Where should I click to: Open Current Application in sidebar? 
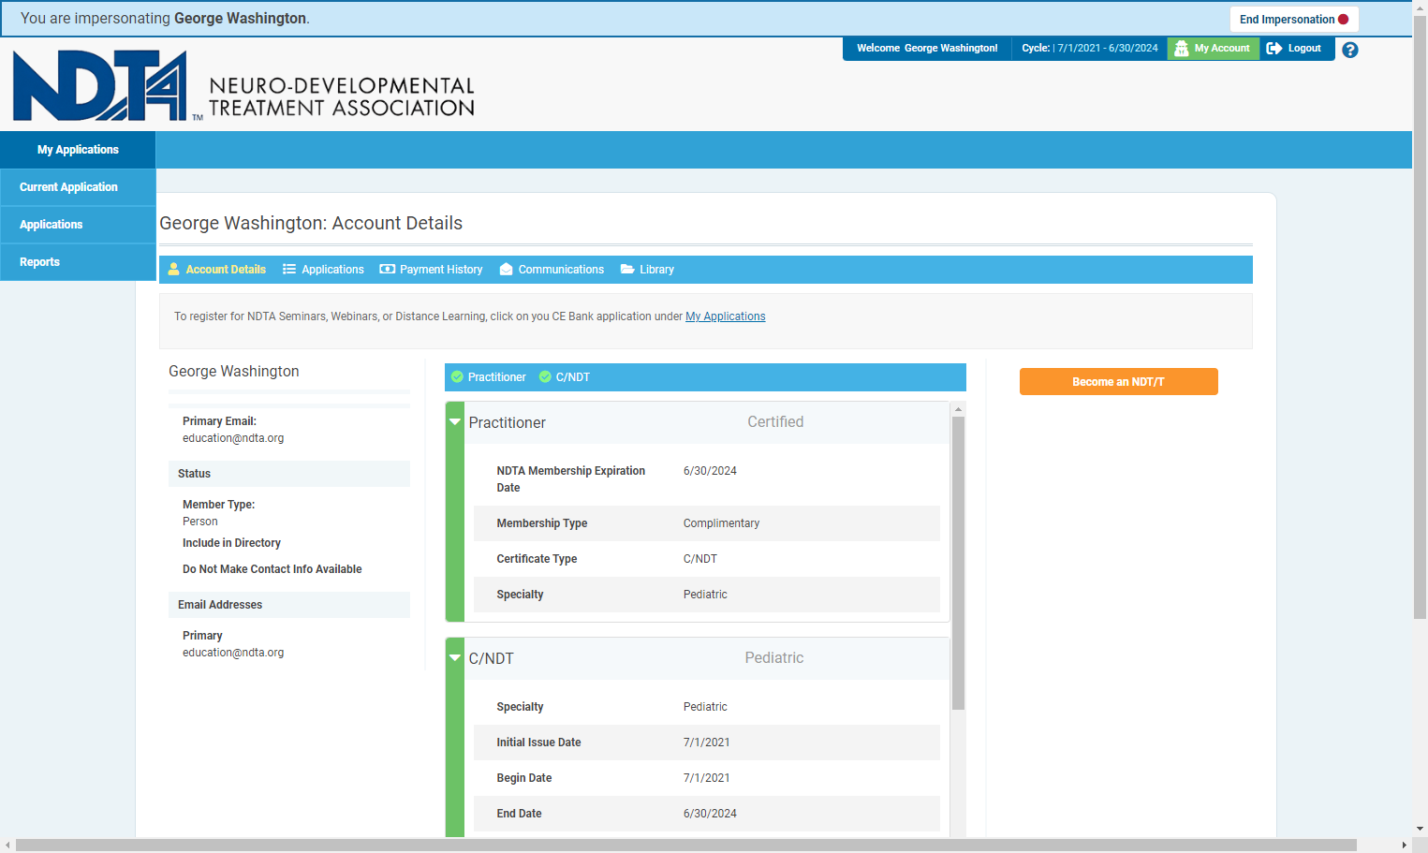pyautogui.click(x=78, y=187)
